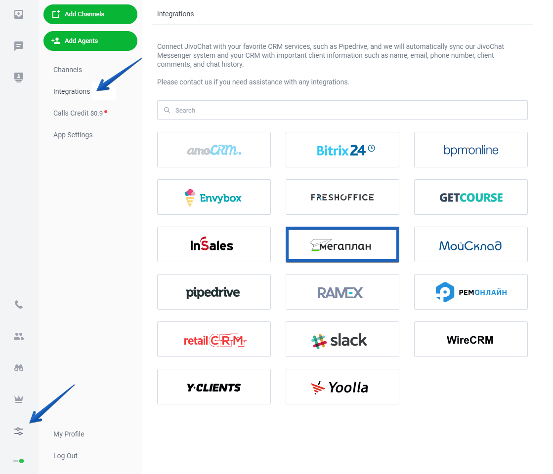Click Log Out
The image size is (553, 474).
(x=65, y=456)
